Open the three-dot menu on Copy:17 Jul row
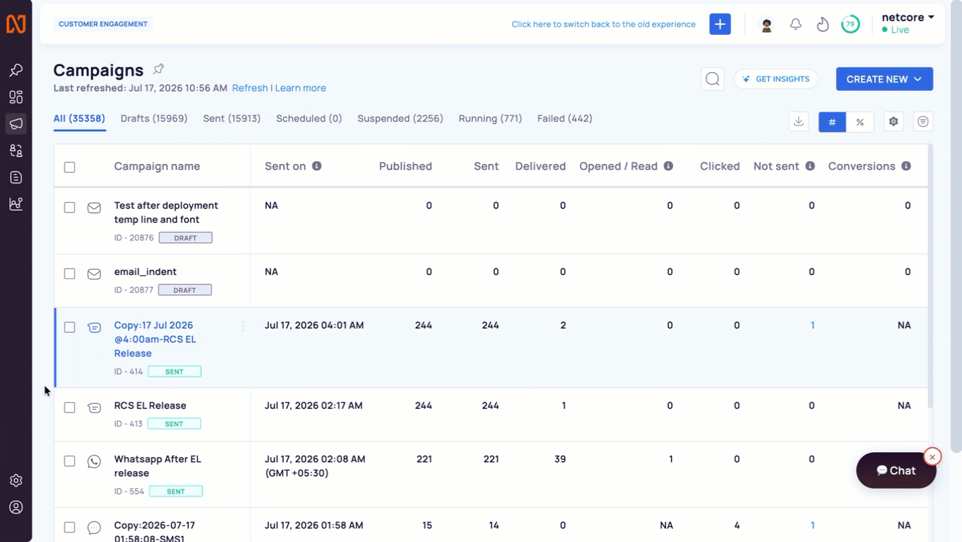This screenshot has height=542, width=962. point(243,326)
